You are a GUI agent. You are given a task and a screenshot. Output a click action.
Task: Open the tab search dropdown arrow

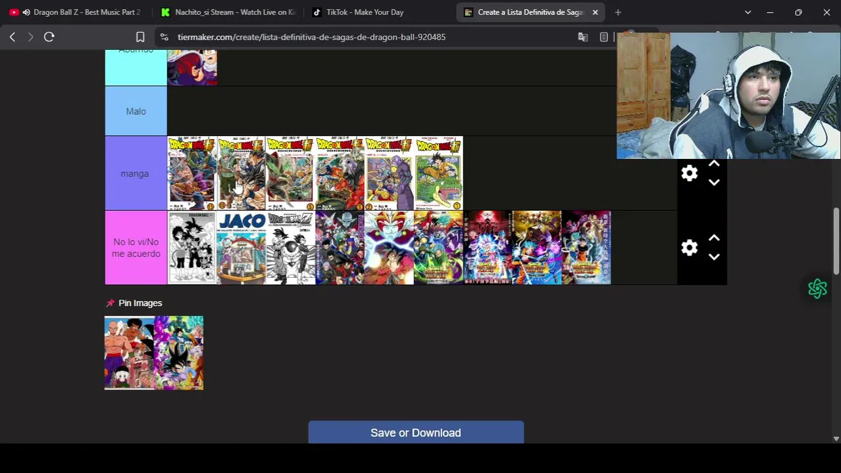(748, 12)
